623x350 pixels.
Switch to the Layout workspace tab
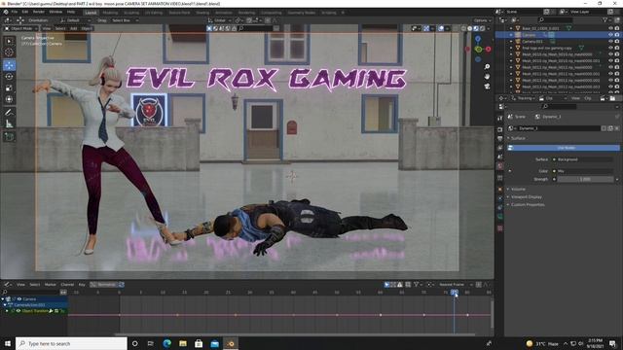coord(91,13)
